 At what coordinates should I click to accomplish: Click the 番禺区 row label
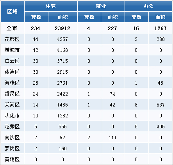pos(12,94)
